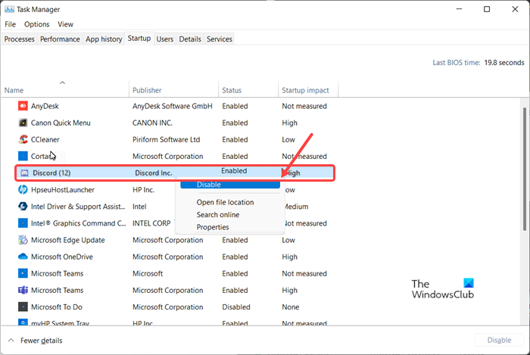Click the Microsoft Edge Update icon

pos(24,240)
